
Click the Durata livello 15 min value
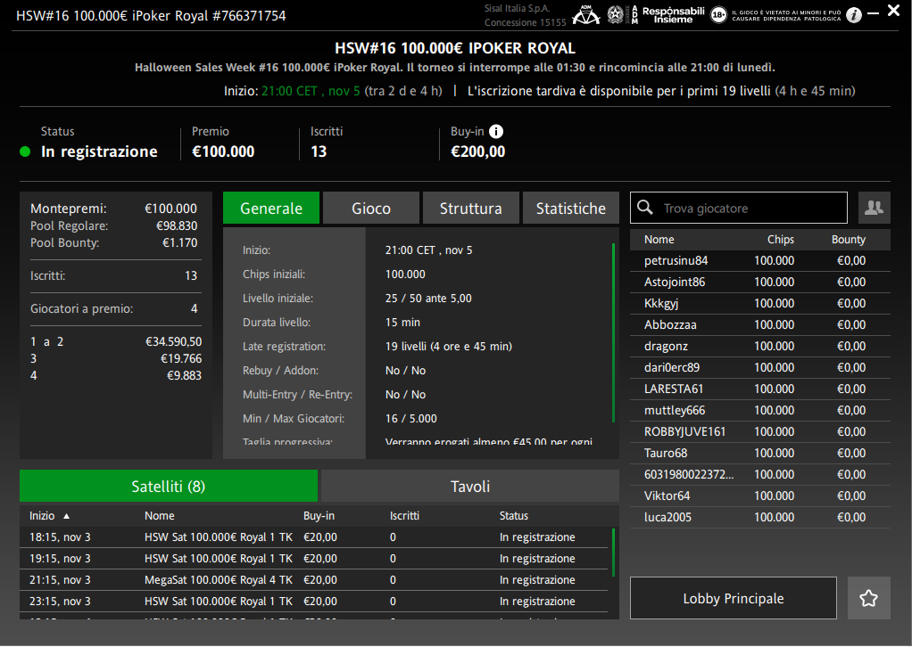(x=402, y=323)
